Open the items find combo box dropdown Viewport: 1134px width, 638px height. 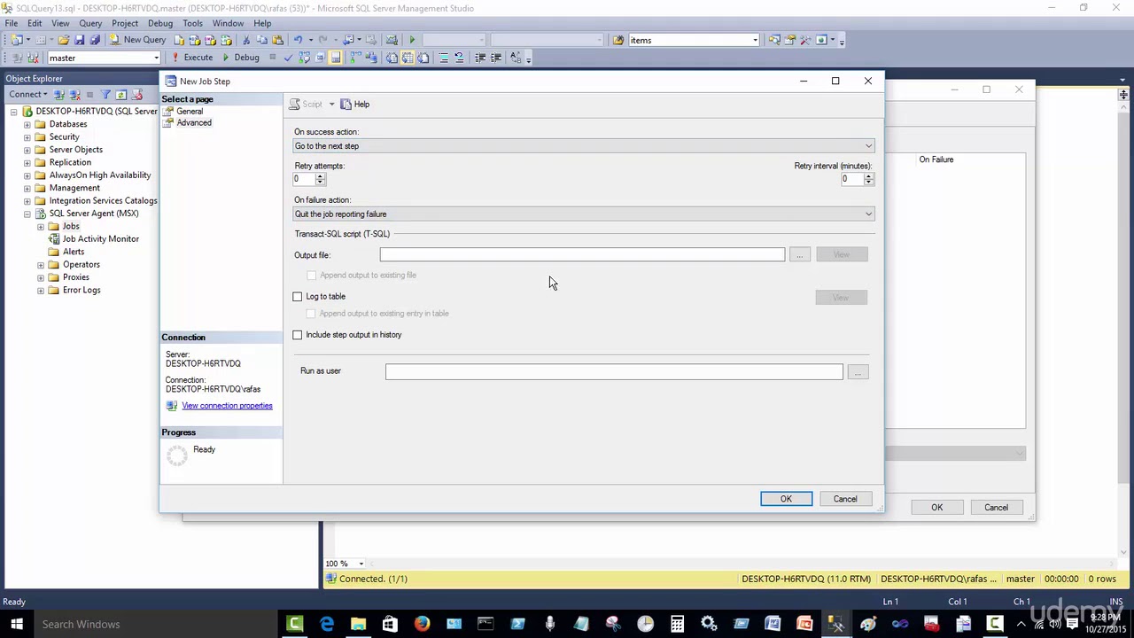[x=755, y=40]
